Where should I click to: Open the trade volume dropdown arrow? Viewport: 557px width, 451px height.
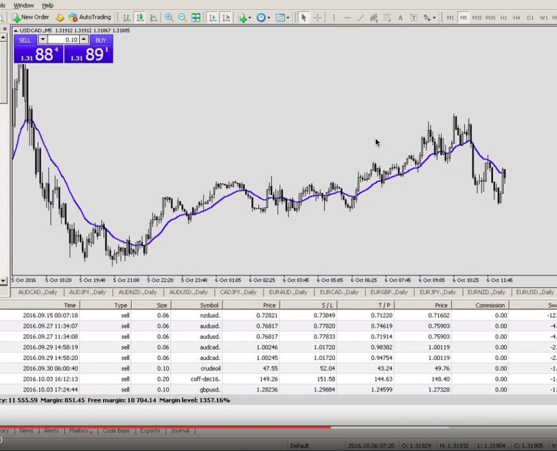43,40
